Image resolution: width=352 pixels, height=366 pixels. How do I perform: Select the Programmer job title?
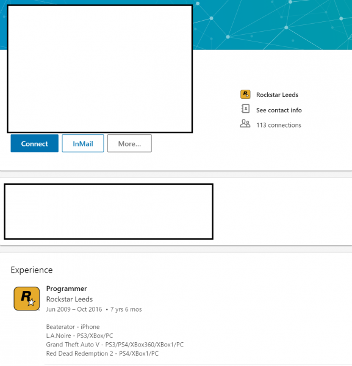66,289
